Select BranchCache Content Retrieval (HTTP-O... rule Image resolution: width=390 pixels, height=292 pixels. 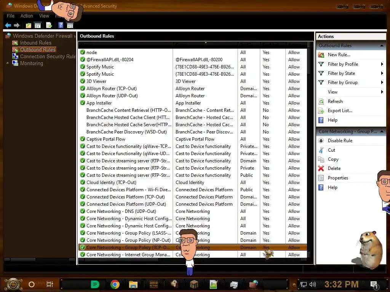(x=193, y=110)
